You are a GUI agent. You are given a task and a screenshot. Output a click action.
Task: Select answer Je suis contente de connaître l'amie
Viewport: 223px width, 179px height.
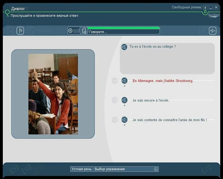[x=170, y=120]
